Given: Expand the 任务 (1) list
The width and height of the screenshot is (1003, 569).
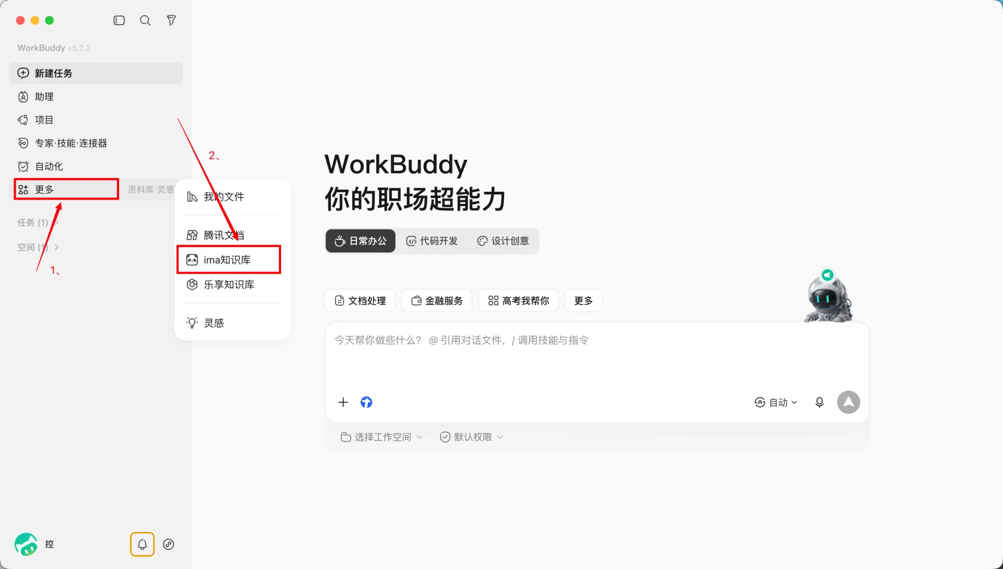Looking at the screenshot, I should pos(38,223).
